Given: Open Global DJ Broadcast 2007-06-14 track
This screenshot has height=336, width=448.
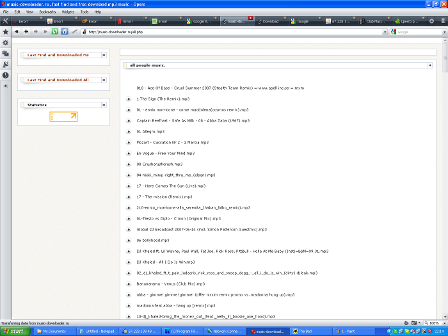Looking at the screenshot, I should point(202,230).
